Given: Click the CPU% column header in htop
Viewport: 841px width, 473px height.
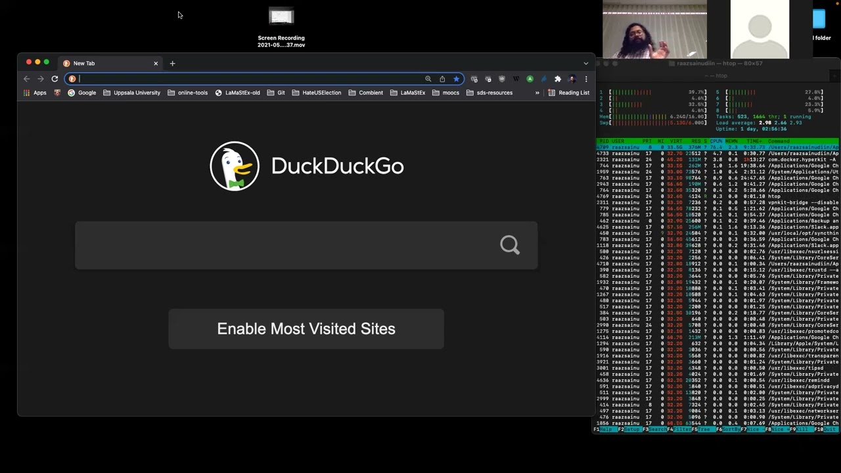Looking at the screenshot, I should (715, 141).
